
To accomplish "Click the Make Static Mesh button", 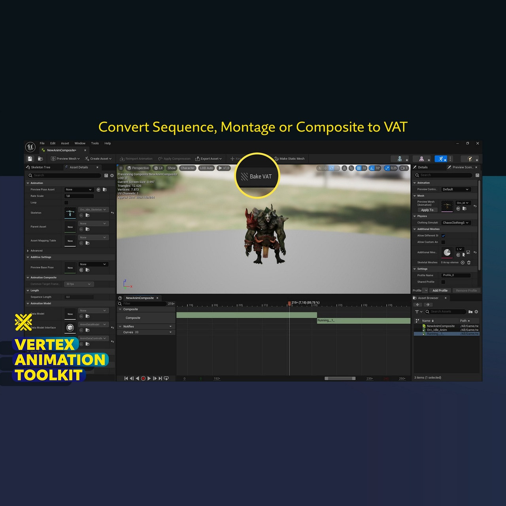I will coord(289,159).
